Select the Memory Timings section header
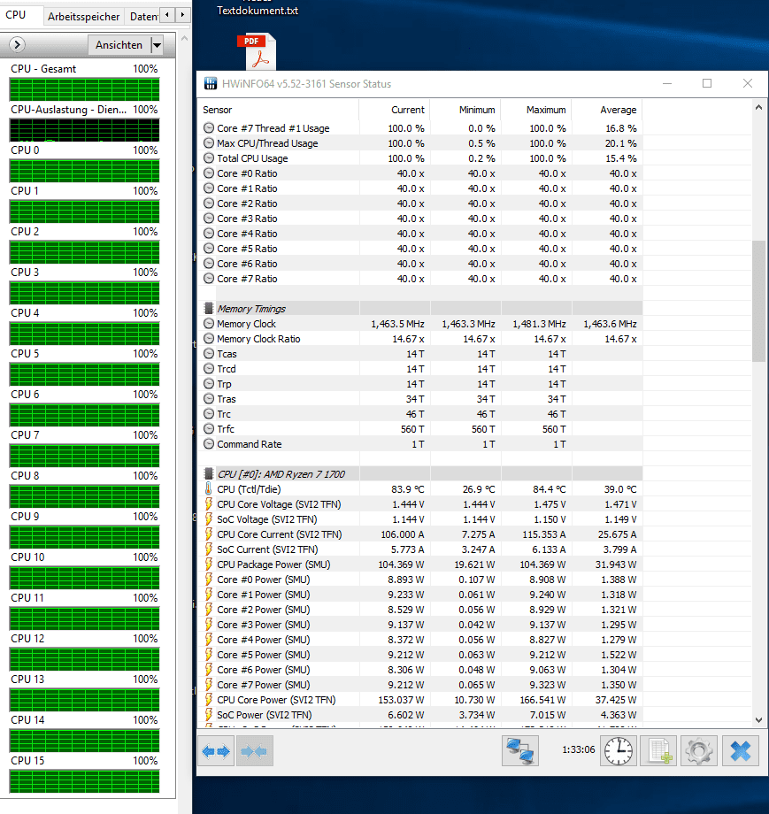This screenshot has width=769, height=814. tap(420, 309)
